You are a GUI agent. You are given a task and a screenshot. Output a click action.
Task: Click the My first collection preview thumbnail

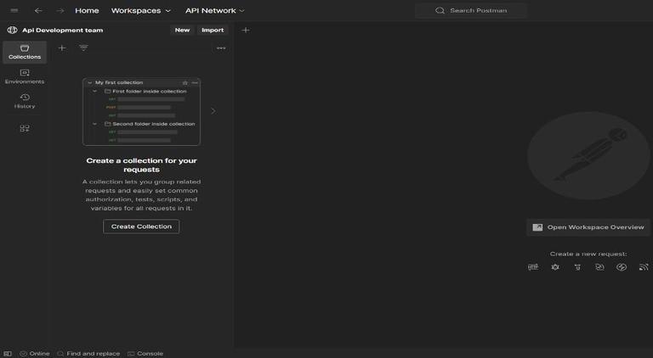[142, 112]
